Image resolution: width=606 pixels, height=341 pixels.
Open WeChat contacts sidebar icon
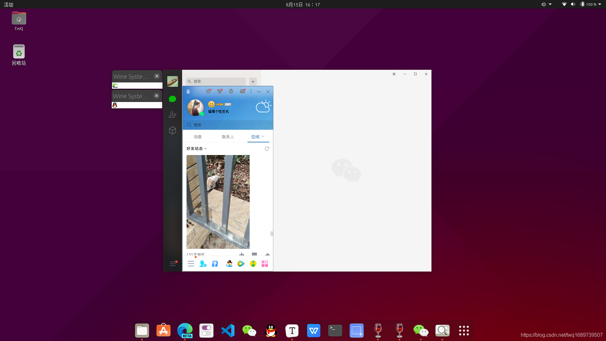click(172, 115)
